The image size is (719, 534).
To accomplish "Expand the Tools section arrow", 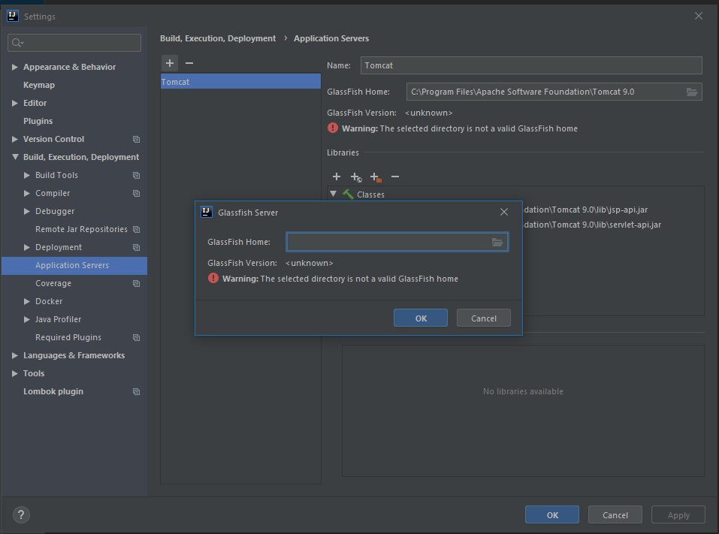I will coord(15,373).
